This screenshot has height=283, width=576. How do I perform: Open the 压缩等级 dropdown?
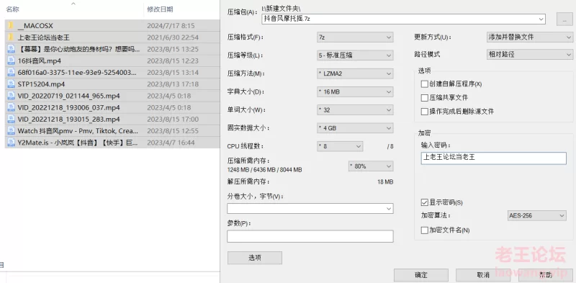coord(355,55)
